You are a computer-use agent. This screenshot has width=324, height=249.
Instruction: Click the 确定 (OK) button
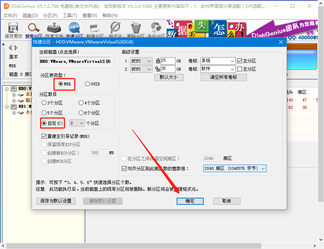pyautogui.click(x=190, y=201)
